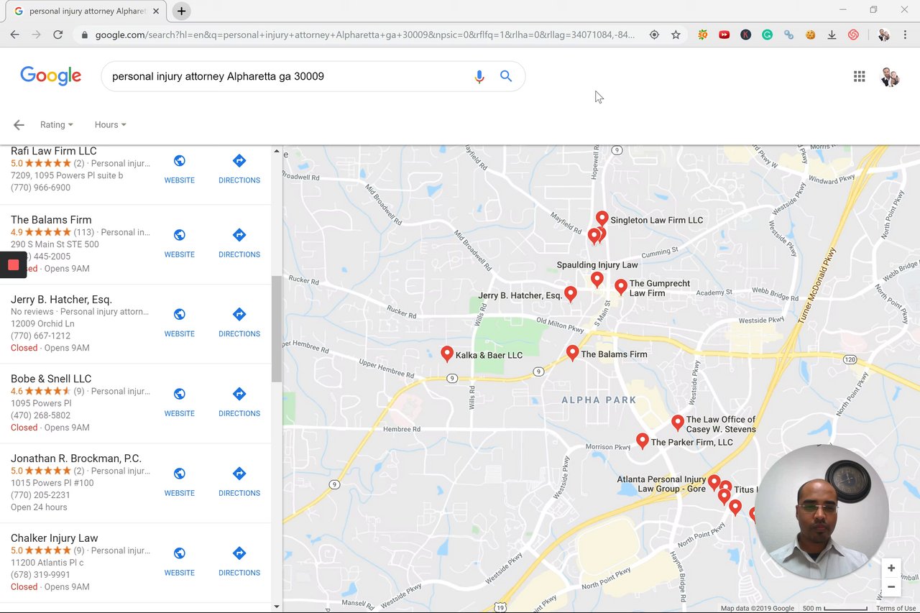Screen dimensions: 920x613
Task: Click Jonathan Brockman 'Open 24 hours' text
Action: pos(39,507)
